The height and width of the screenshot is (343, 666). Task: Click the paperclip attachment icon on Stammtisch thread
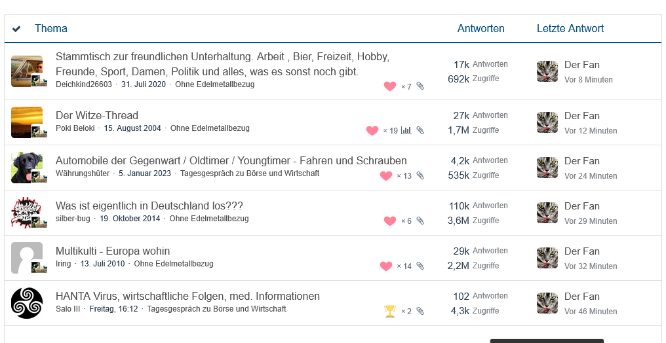(x=420, y=86)
